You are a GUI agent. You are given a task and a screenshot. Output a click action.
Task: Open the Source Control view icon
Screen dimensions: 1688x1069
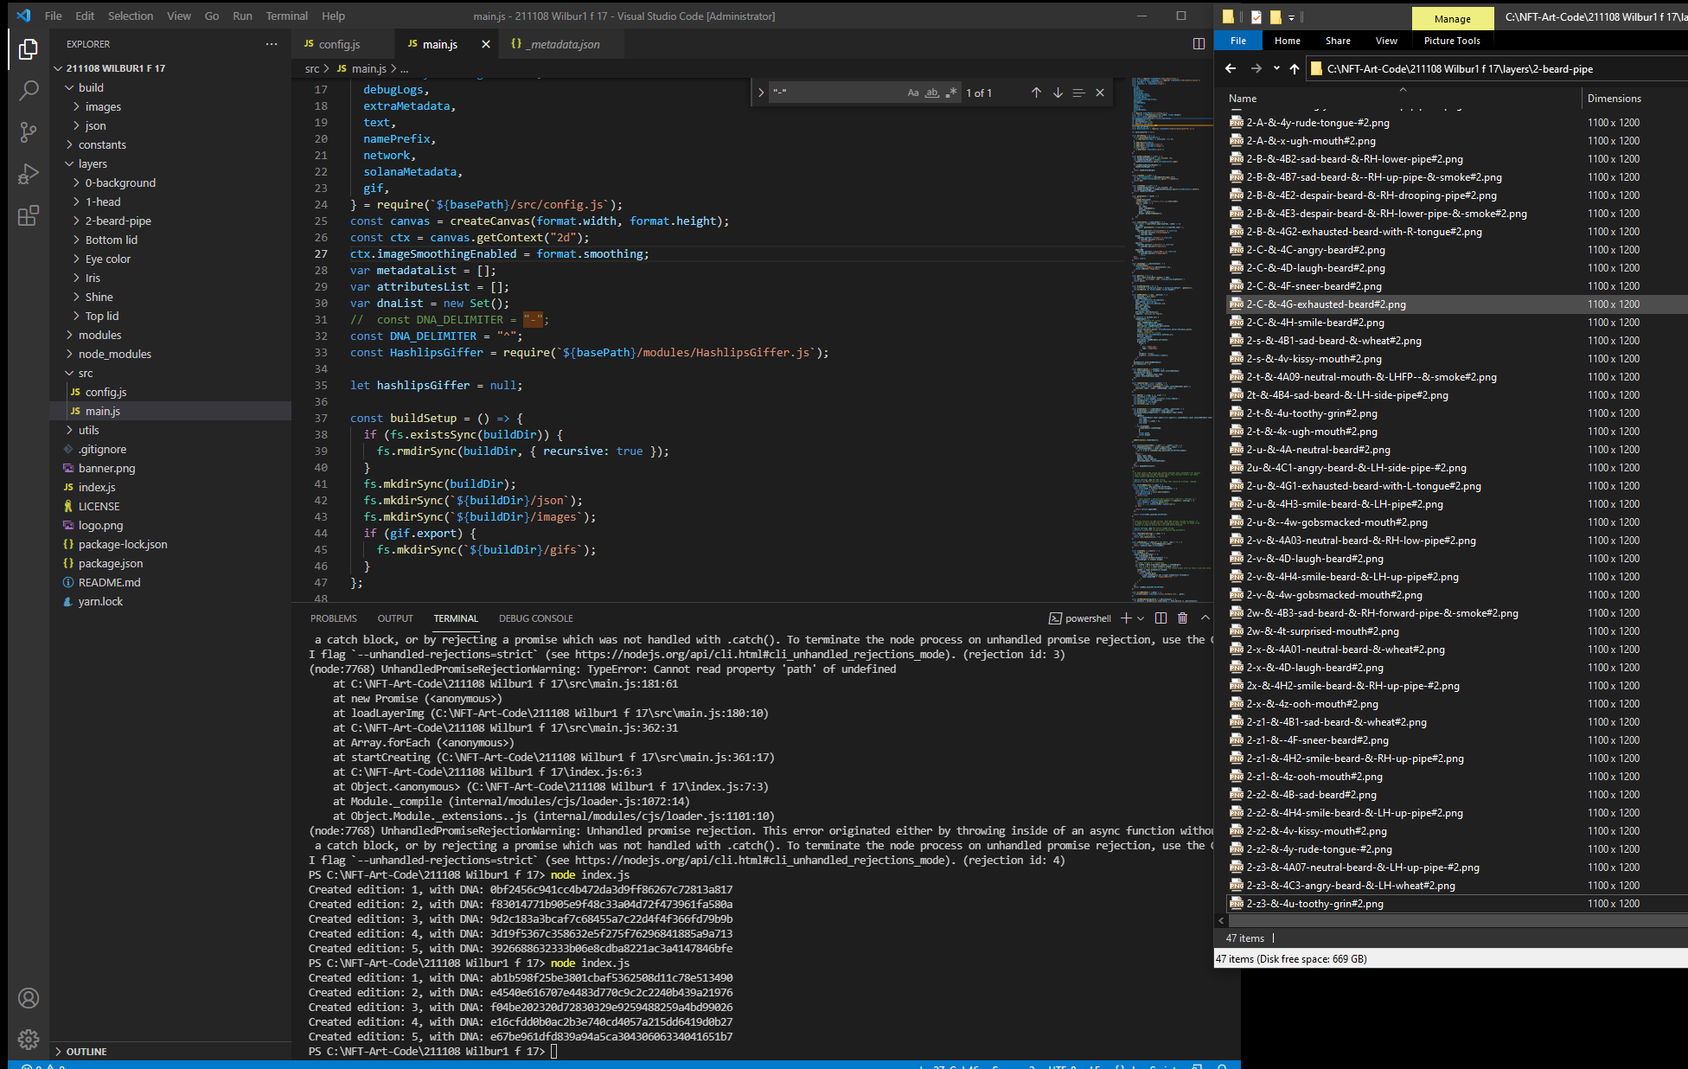[29, 131]
